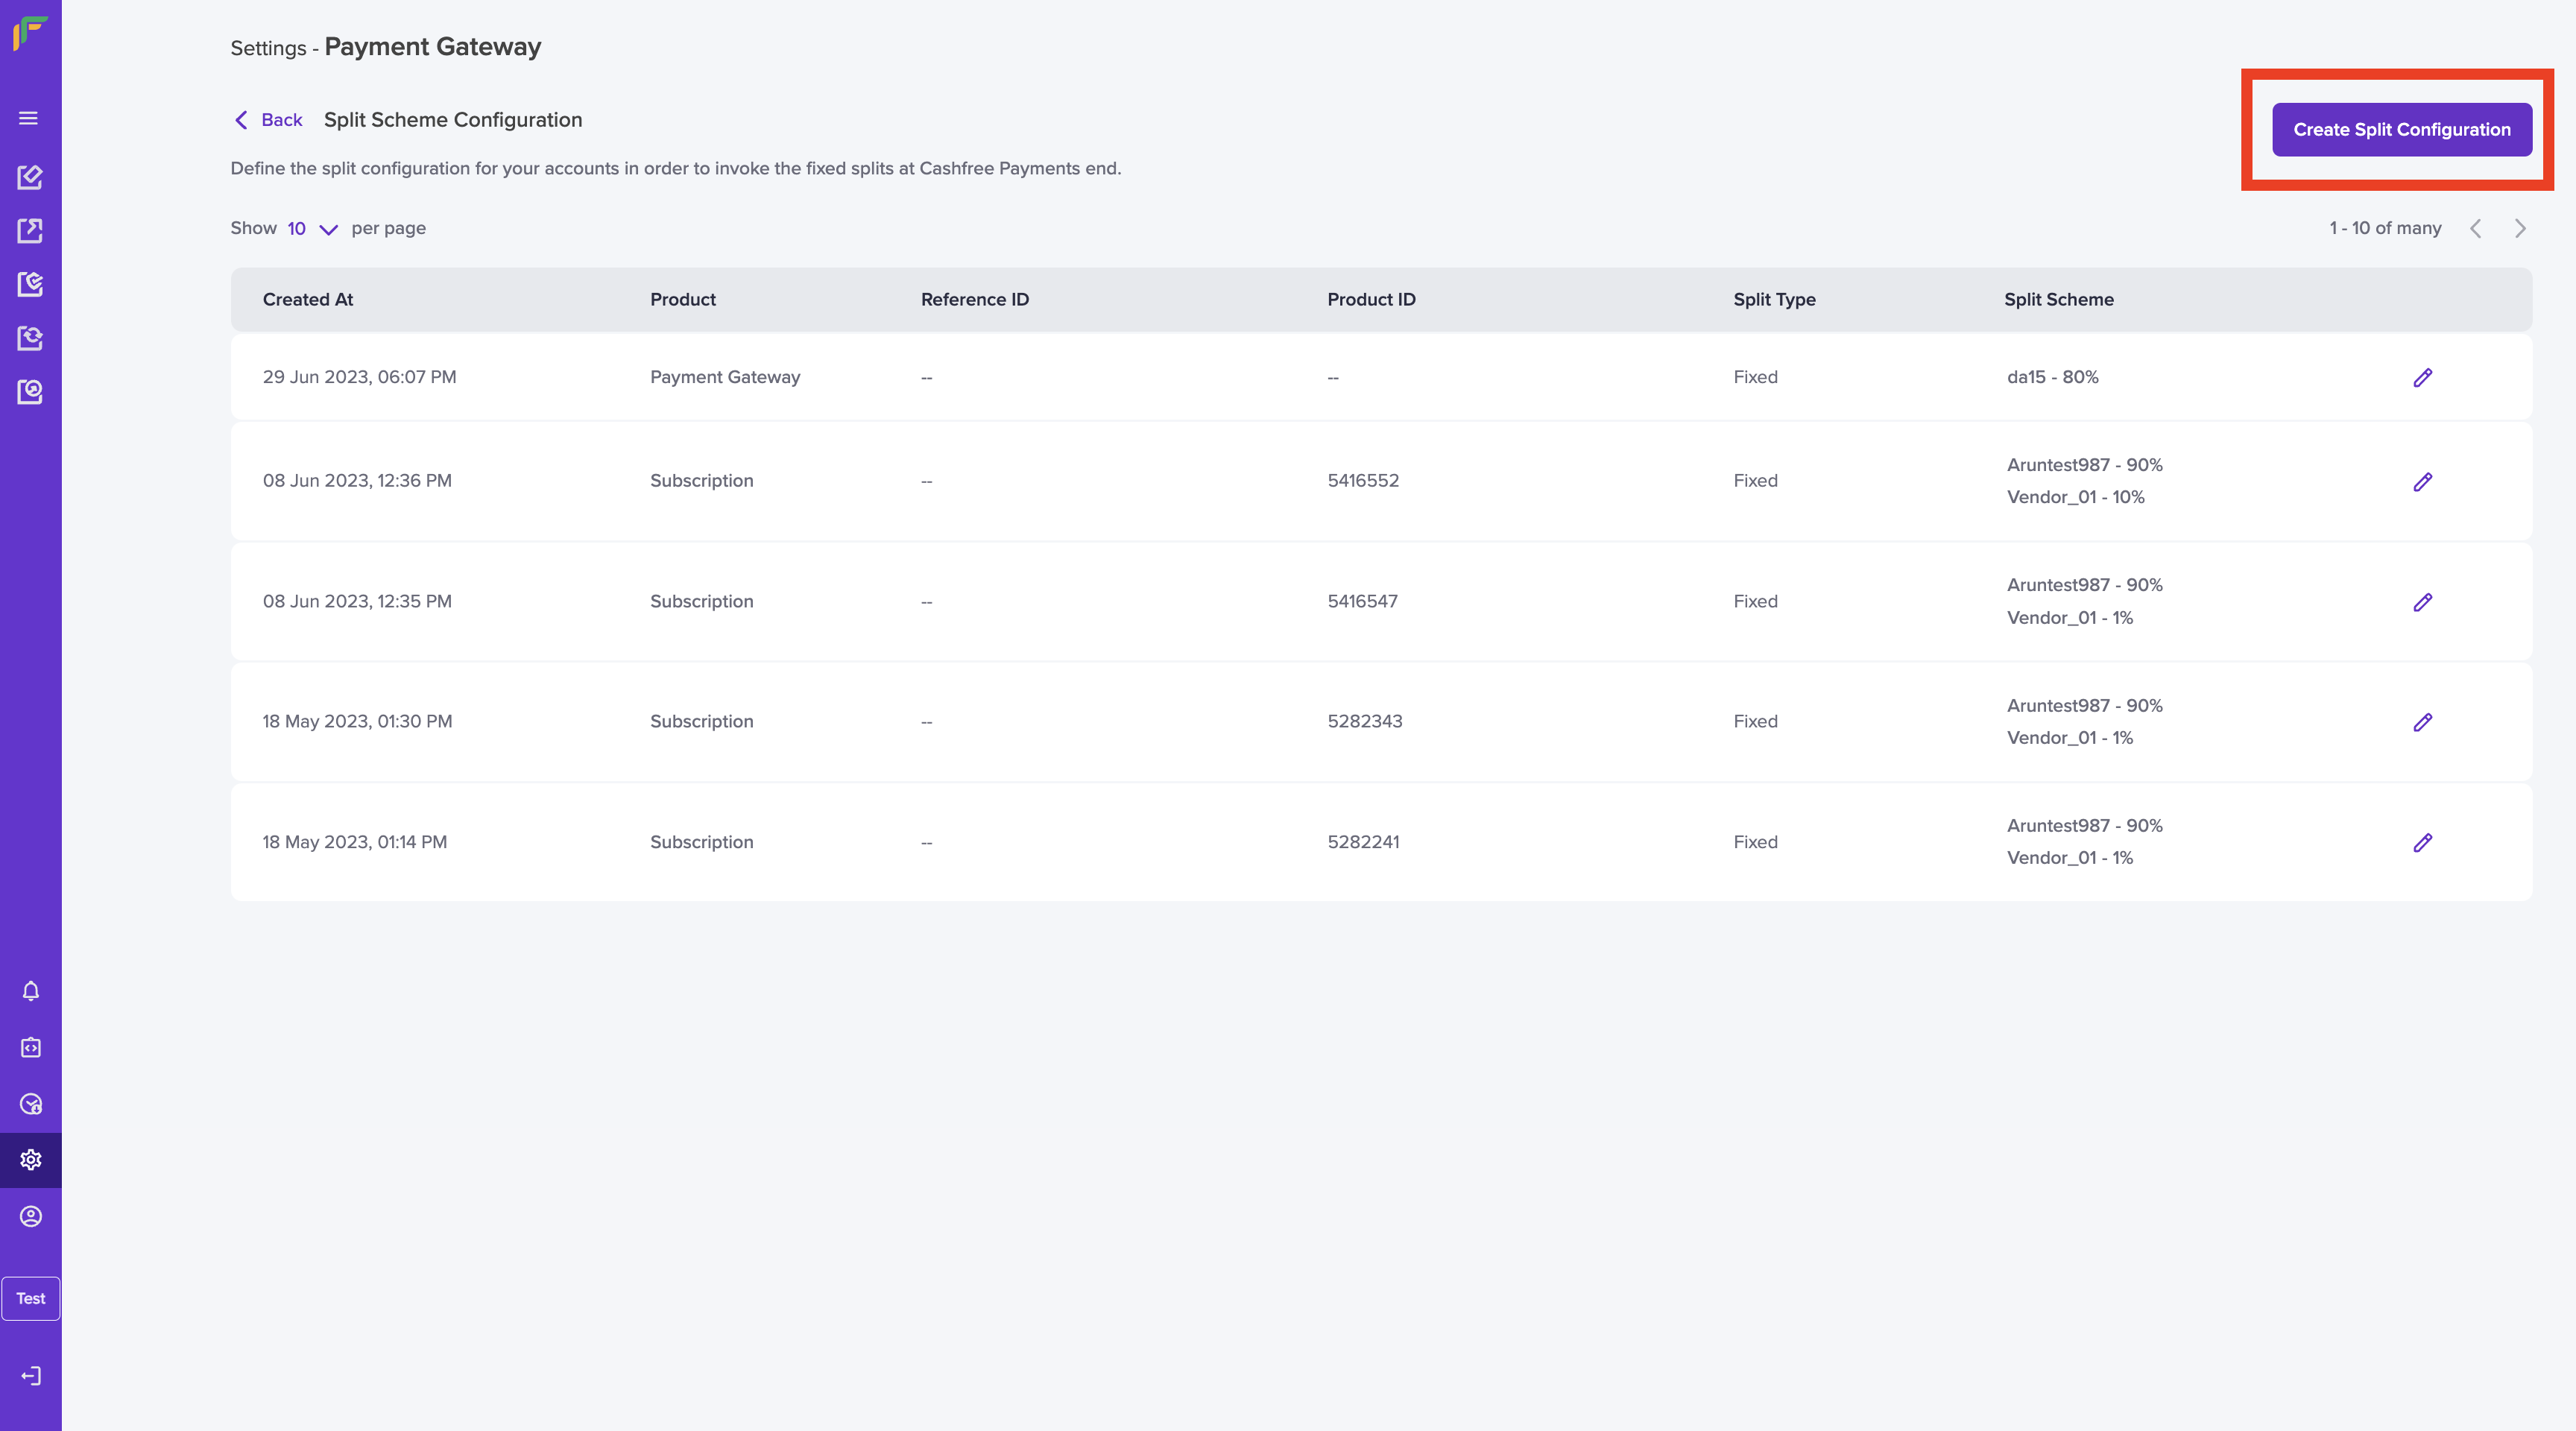
Task: Click the hamburger menu icon in sidebar
Action: point(29,118)
